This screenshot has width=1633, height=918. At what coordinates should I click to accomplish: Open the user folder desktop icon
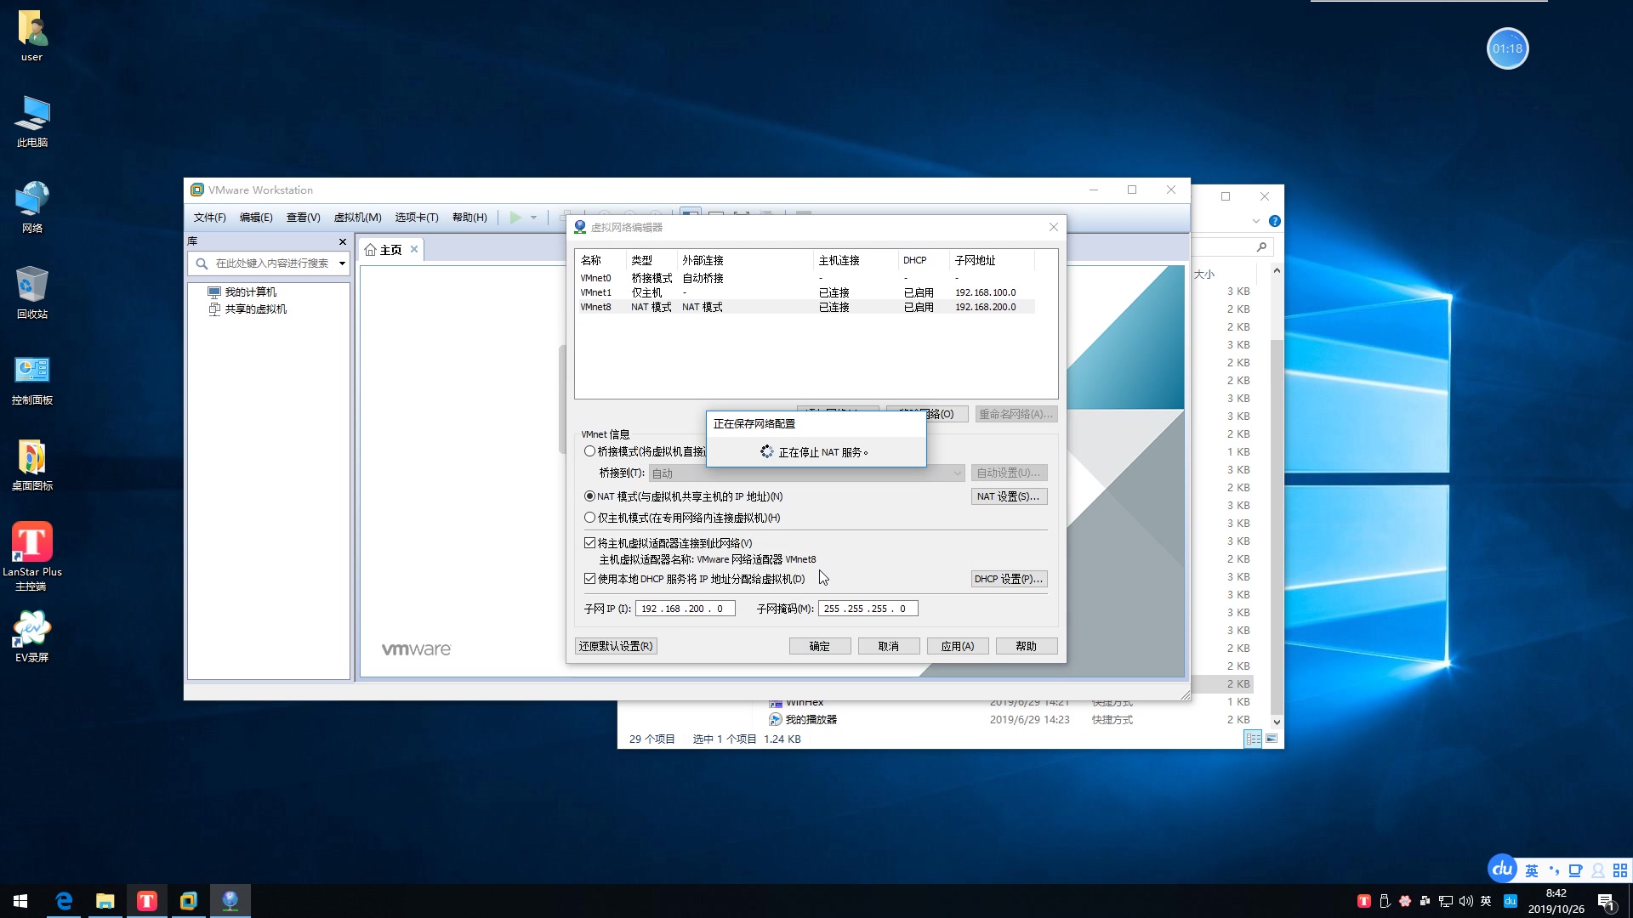(32, 36)
